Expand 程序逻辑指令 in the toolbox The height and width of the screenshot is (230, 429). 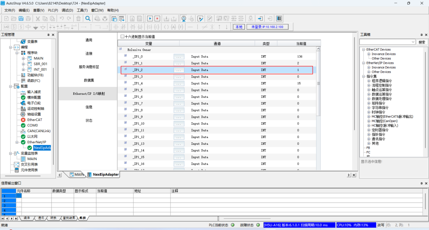369,81
